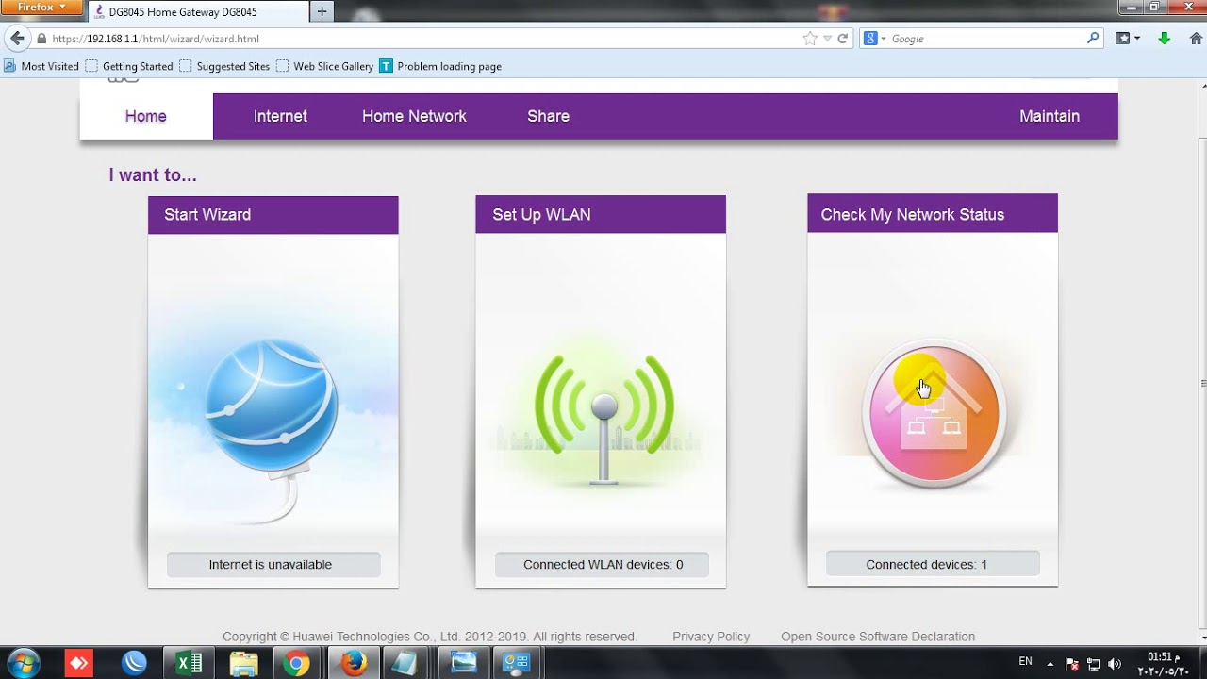Show hidden tray icons arrow

pyautogui.click(x=1050, y=664)
